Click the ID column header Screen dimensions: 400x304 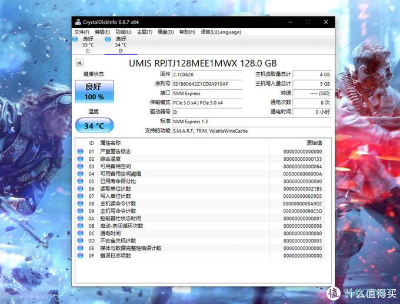[91, 143]
